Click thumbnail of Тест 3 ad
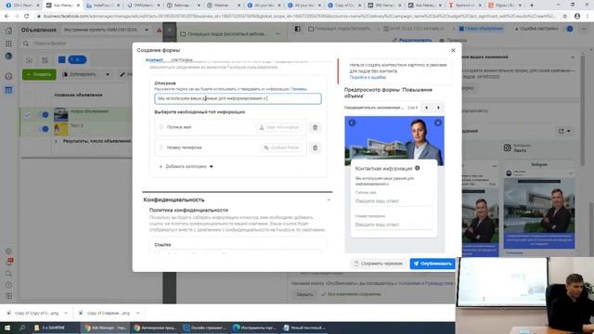Image resolution: width=594 pixels, height=334 pixels. point(60,129)
